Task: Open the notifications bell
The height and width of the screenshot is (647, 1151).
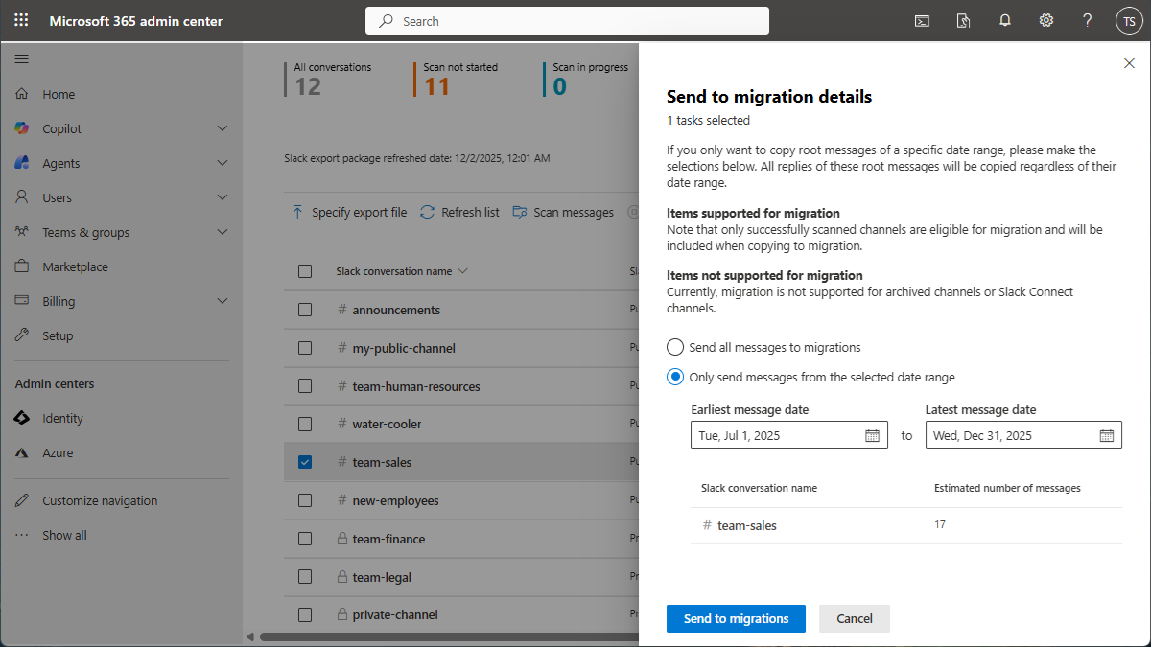Action: click(x=1005, y=20)
